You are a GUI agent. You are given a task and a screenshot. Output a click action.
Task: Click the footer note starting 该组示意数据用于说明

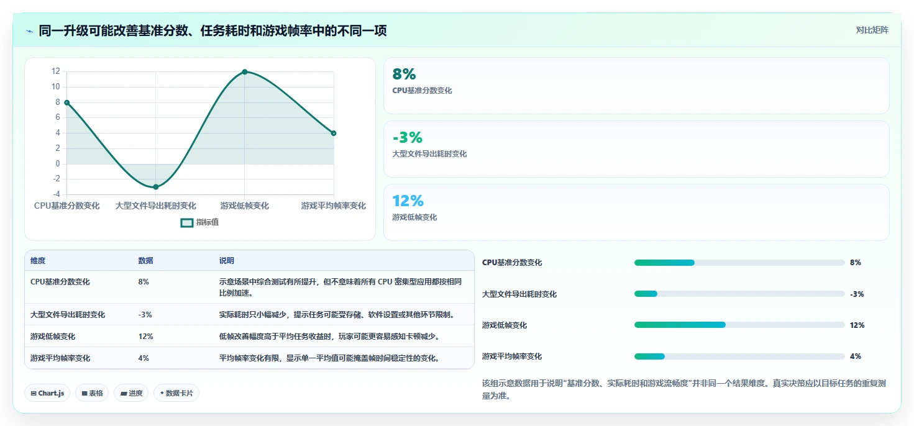tap(683, 389)
